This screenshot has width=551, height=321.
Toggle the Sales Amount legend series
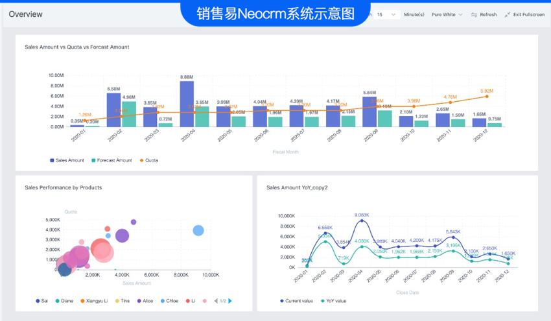tap(67, 160)
